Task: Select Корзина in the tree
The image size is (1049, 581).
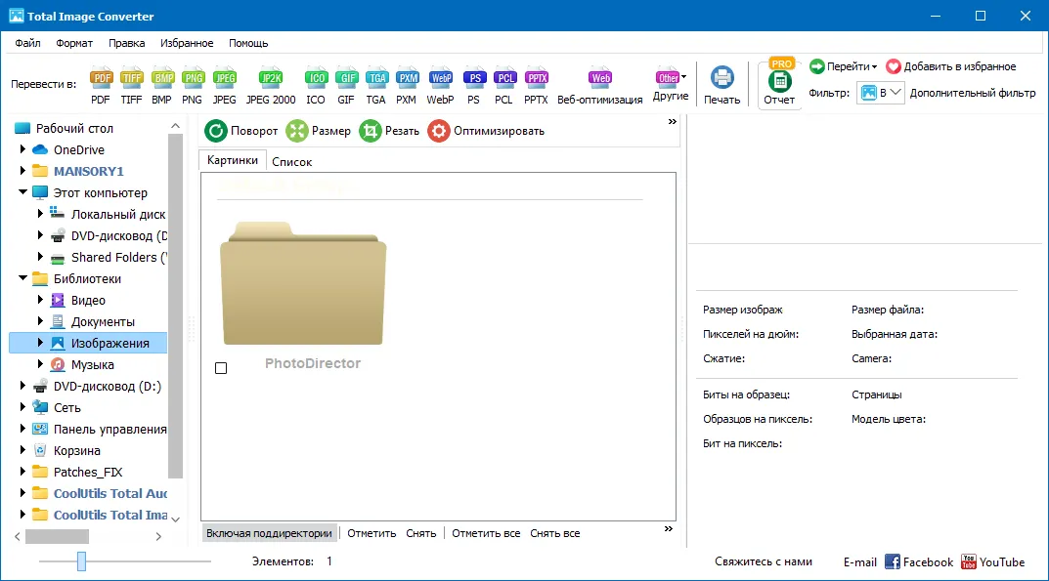Action: click(x=76, y=450)
